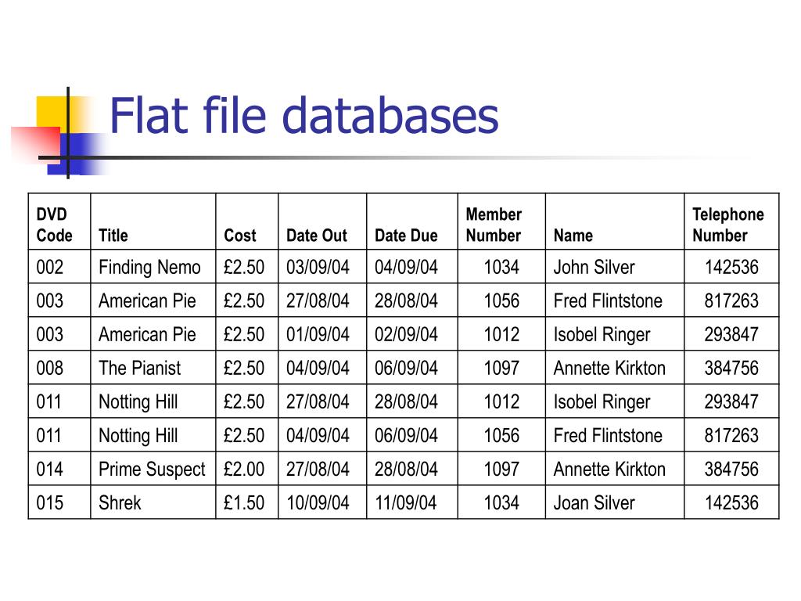Screen dimensions: 801x601
Task: Click the 'Flat file databases' slide title
Action: pyautogui.click(x=304, y=116)
